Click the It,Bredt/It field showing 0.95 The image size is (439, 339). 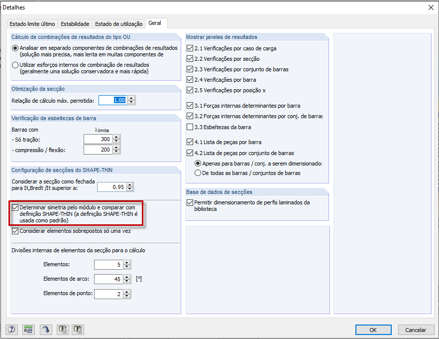point(111,187)
